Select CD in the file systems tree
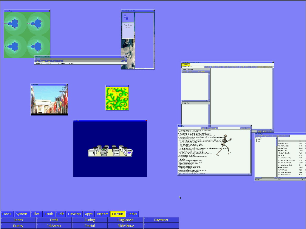The image size is (306, 229). point(259,141)
